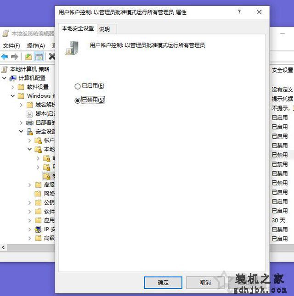Click the up-one-level folder toolbar icon
The image size is (294, 296).
28,56
